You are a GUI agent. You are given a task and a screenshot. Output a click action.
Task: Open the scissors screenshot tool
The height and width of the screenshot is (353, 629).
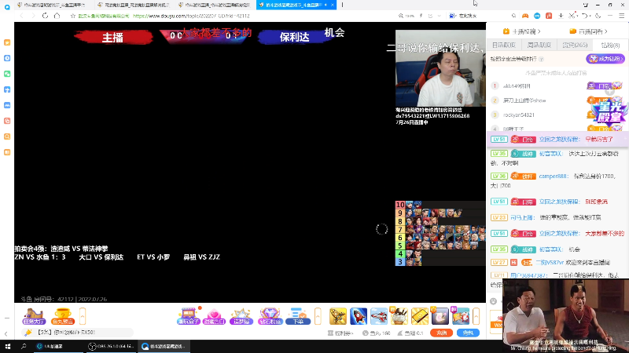point(572,16)
